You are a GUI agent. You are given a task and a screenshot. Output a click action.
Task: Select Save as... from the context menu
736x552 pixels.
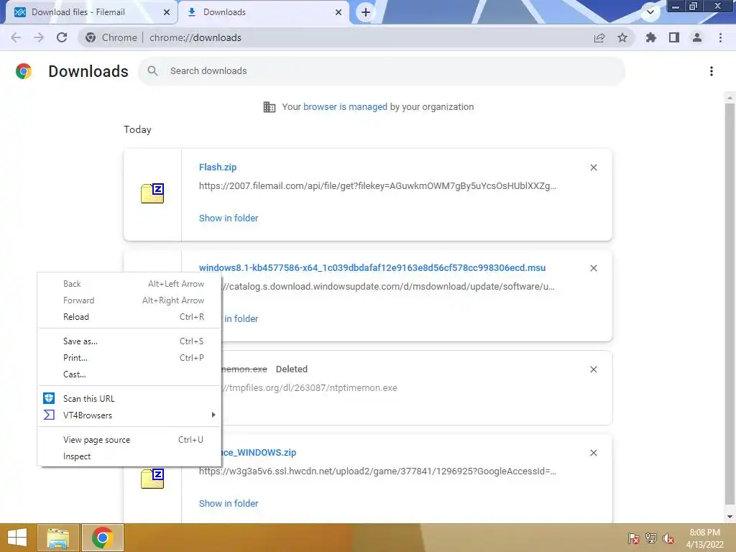click(129, 341)
